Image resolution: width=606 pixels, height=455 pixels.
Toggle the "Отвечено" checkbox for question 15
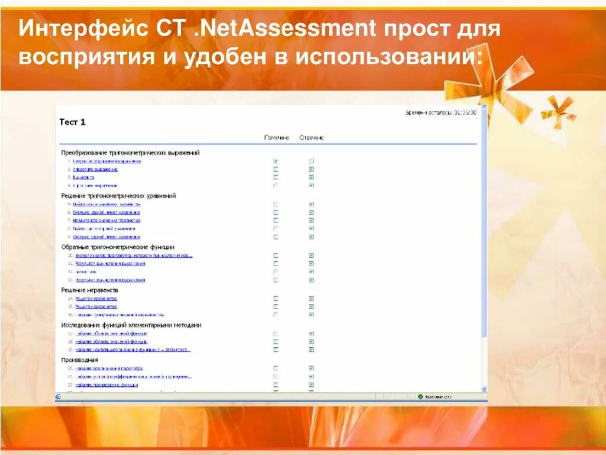click(x=311, y=306)
